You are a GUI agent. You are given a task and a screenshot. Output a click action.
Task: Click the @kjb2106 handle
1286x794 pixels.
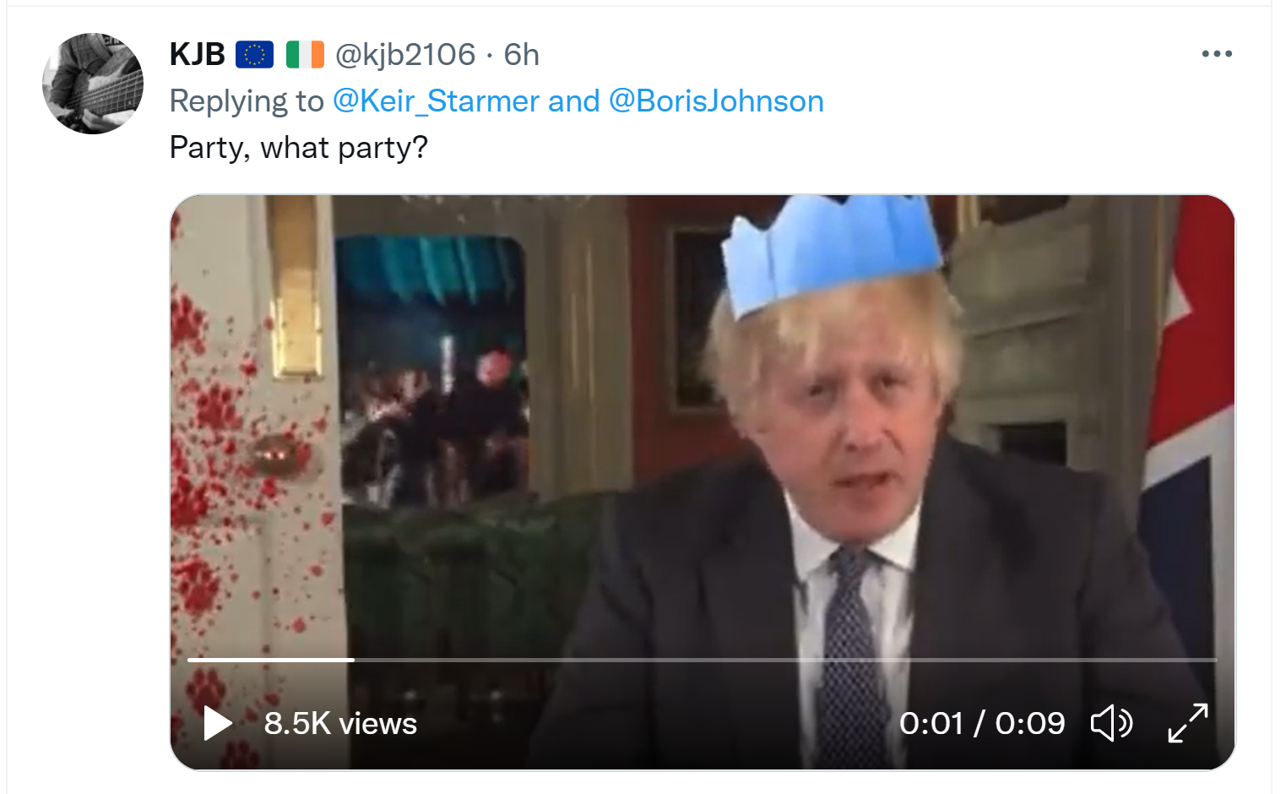[x=405, y=55]
